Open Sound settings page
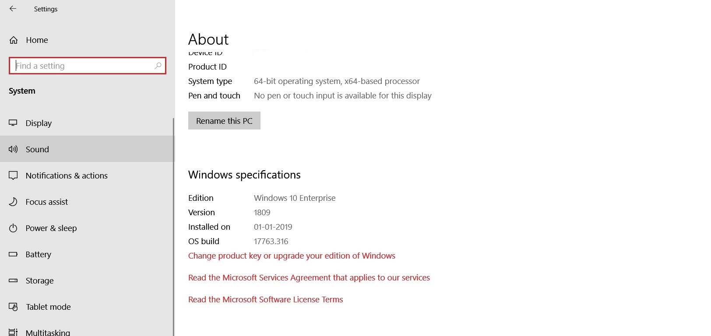The width and height of the screenshot is (711, 336). click(87, 149)
